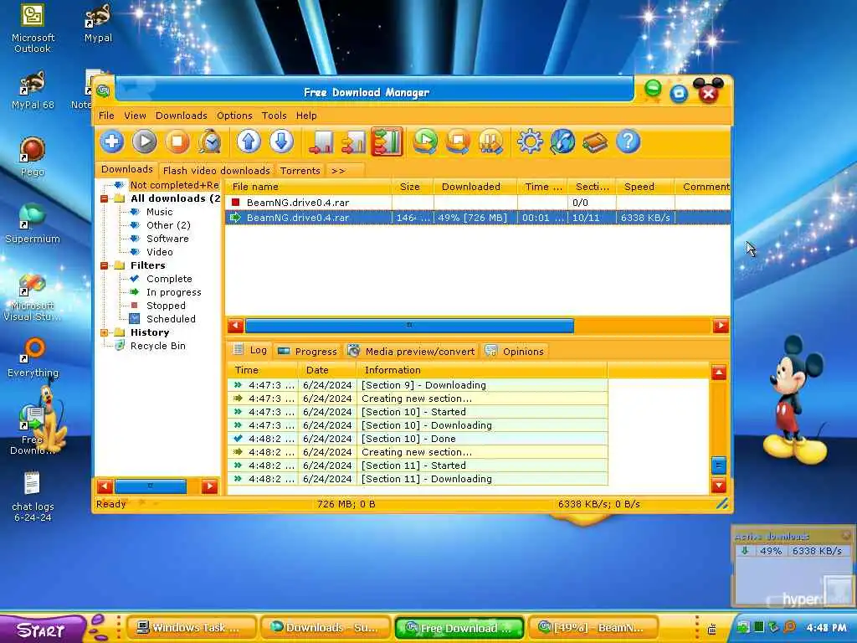The height and width of the screenshot is (643, 857).
Task: Select heavy traffic mode toolbar icon
Action: (x=387, y=142)
